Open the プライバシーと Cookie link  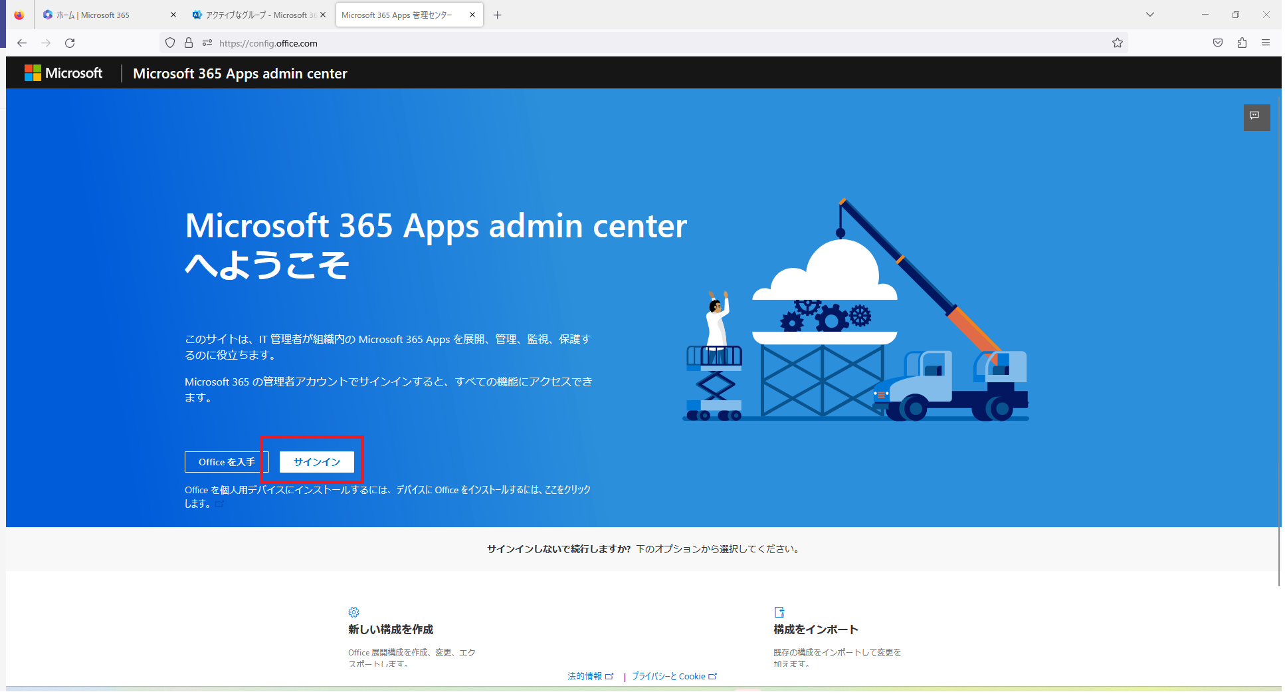click(x=674, y=677)
